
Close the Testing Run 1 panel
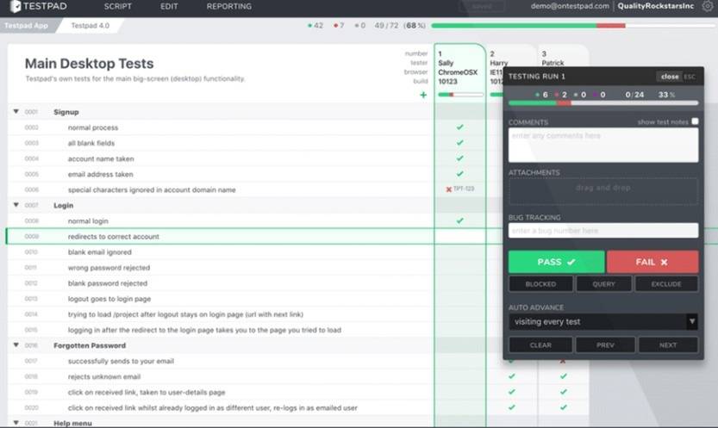(670, 77)
